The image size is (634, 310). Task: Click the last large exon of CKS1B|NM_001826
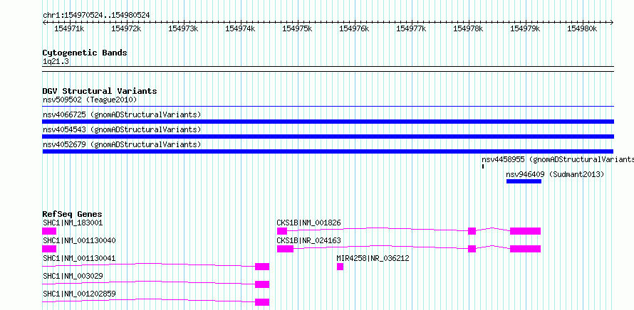click(525, 231)
